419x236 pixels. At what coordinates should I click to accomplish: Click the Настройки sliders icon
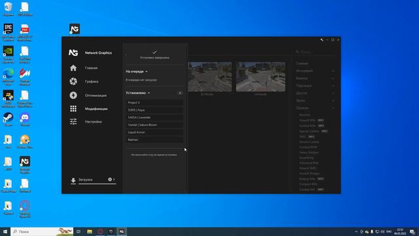[73, 121]
